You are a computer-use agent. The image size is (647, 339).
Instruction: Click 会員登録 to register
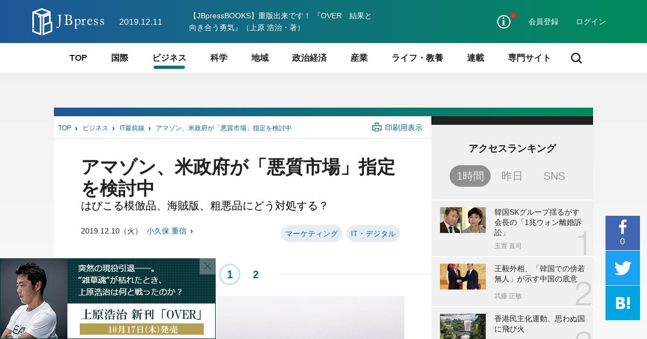(543, 22)
